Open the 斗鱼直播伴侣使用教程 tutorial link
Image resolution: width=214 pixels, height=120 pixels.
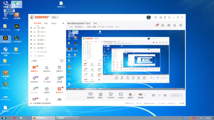point(41,103)
